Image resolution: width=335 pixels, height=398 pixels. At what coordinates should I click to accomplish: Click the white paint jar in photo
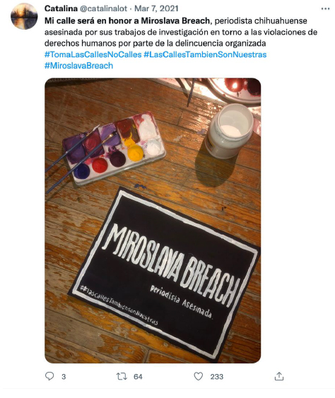230,131
